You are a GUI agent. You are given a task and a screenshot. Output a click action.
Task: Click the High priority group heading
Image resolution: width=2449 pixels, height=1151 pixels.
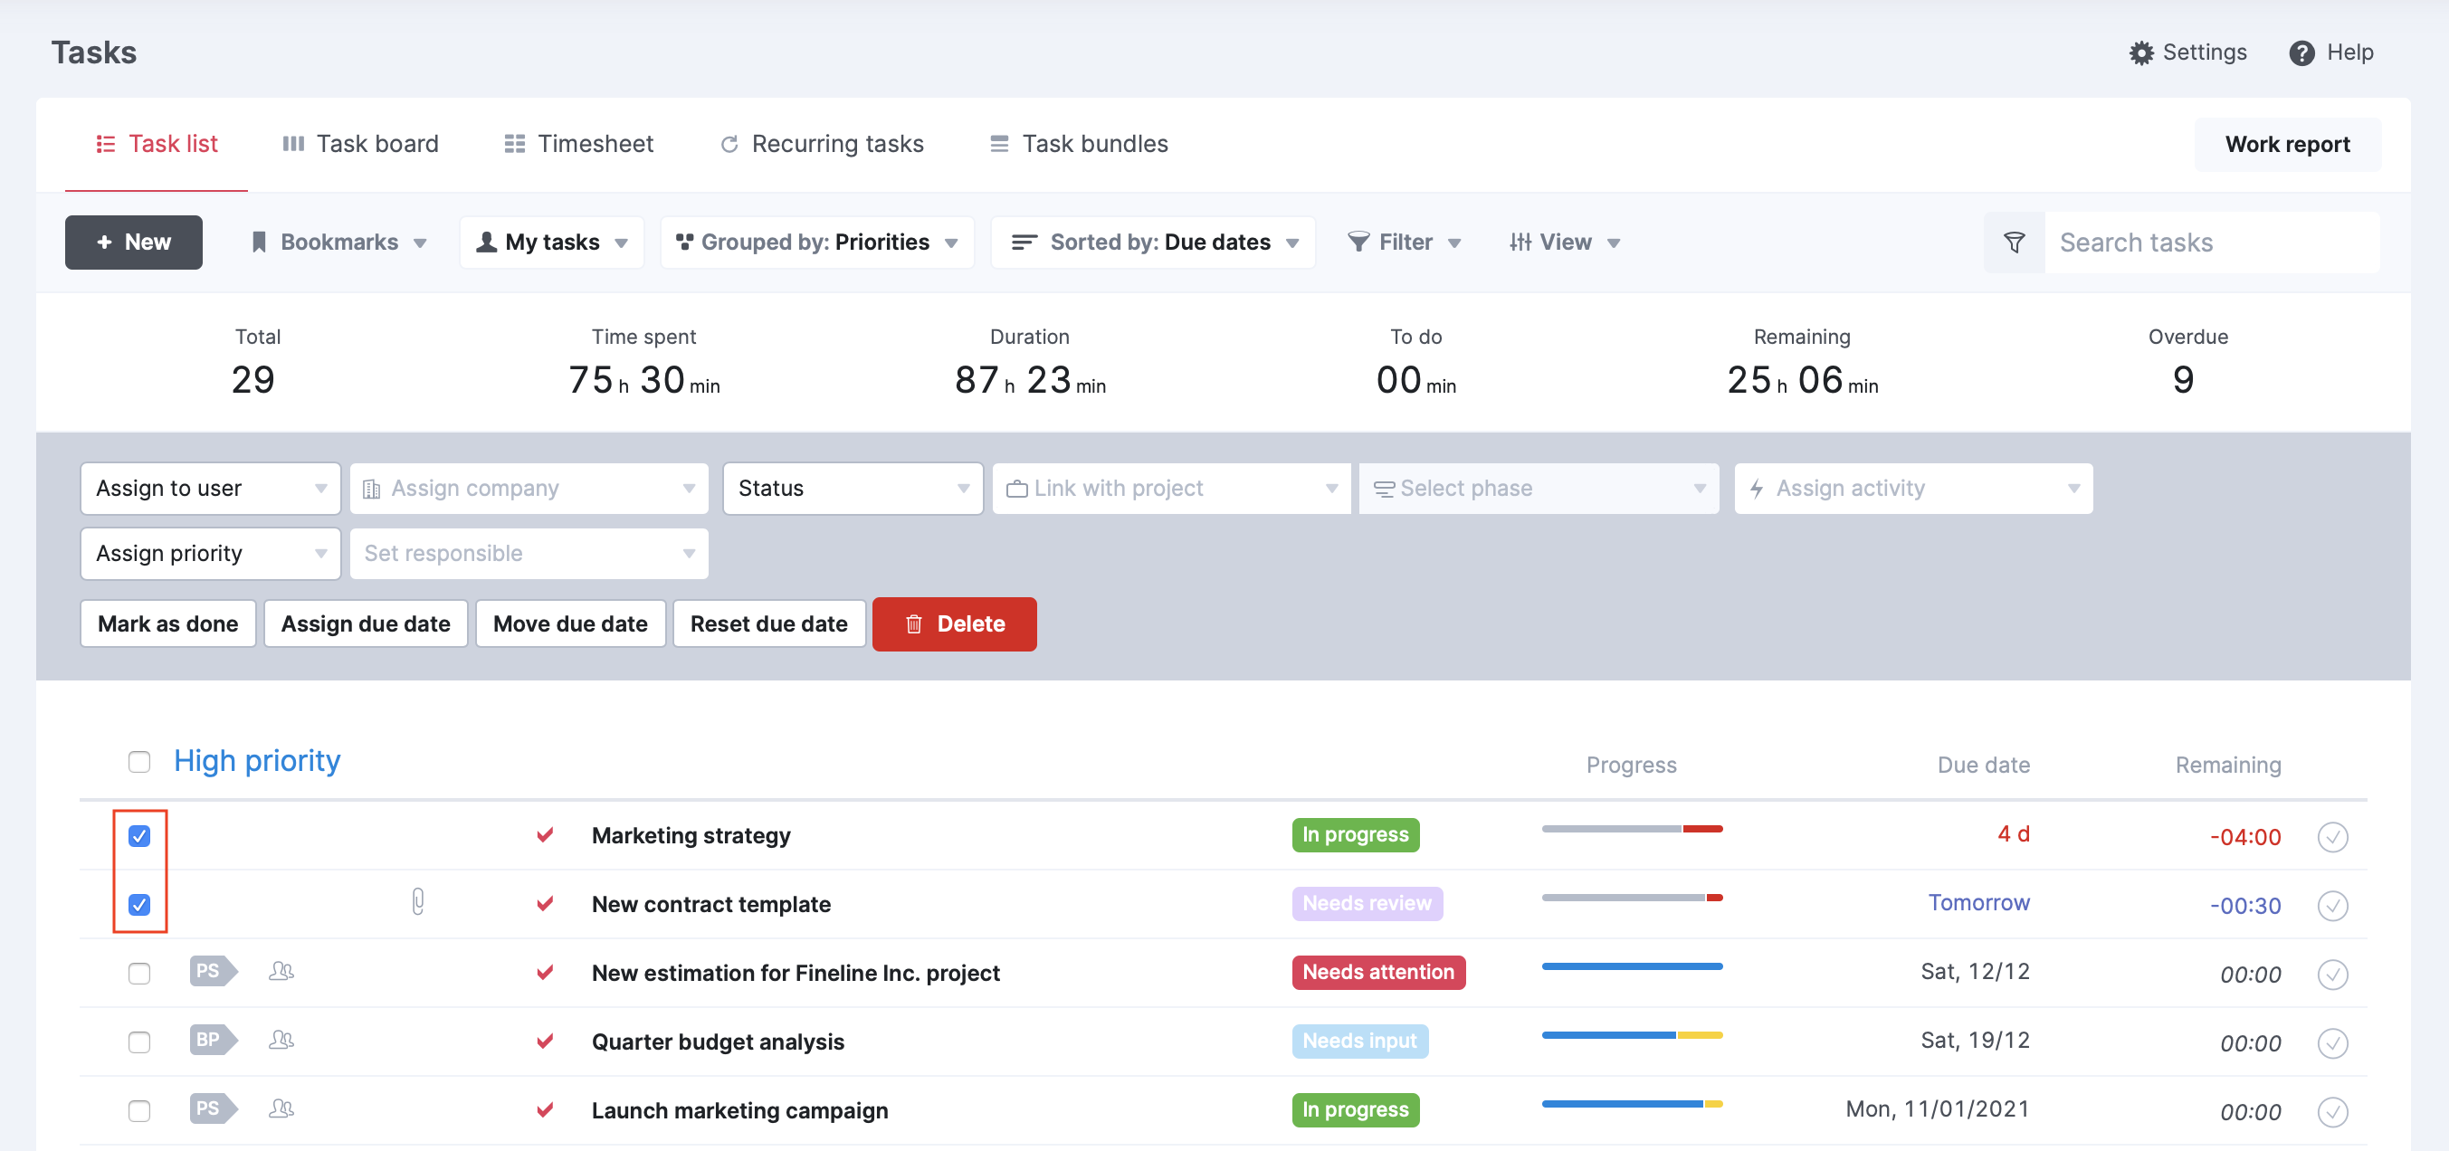click(257, 760)
